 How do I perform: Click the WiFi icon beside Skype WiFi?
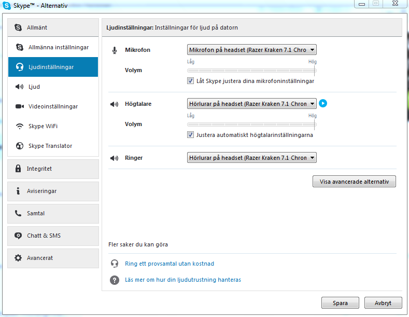point(20,127)
